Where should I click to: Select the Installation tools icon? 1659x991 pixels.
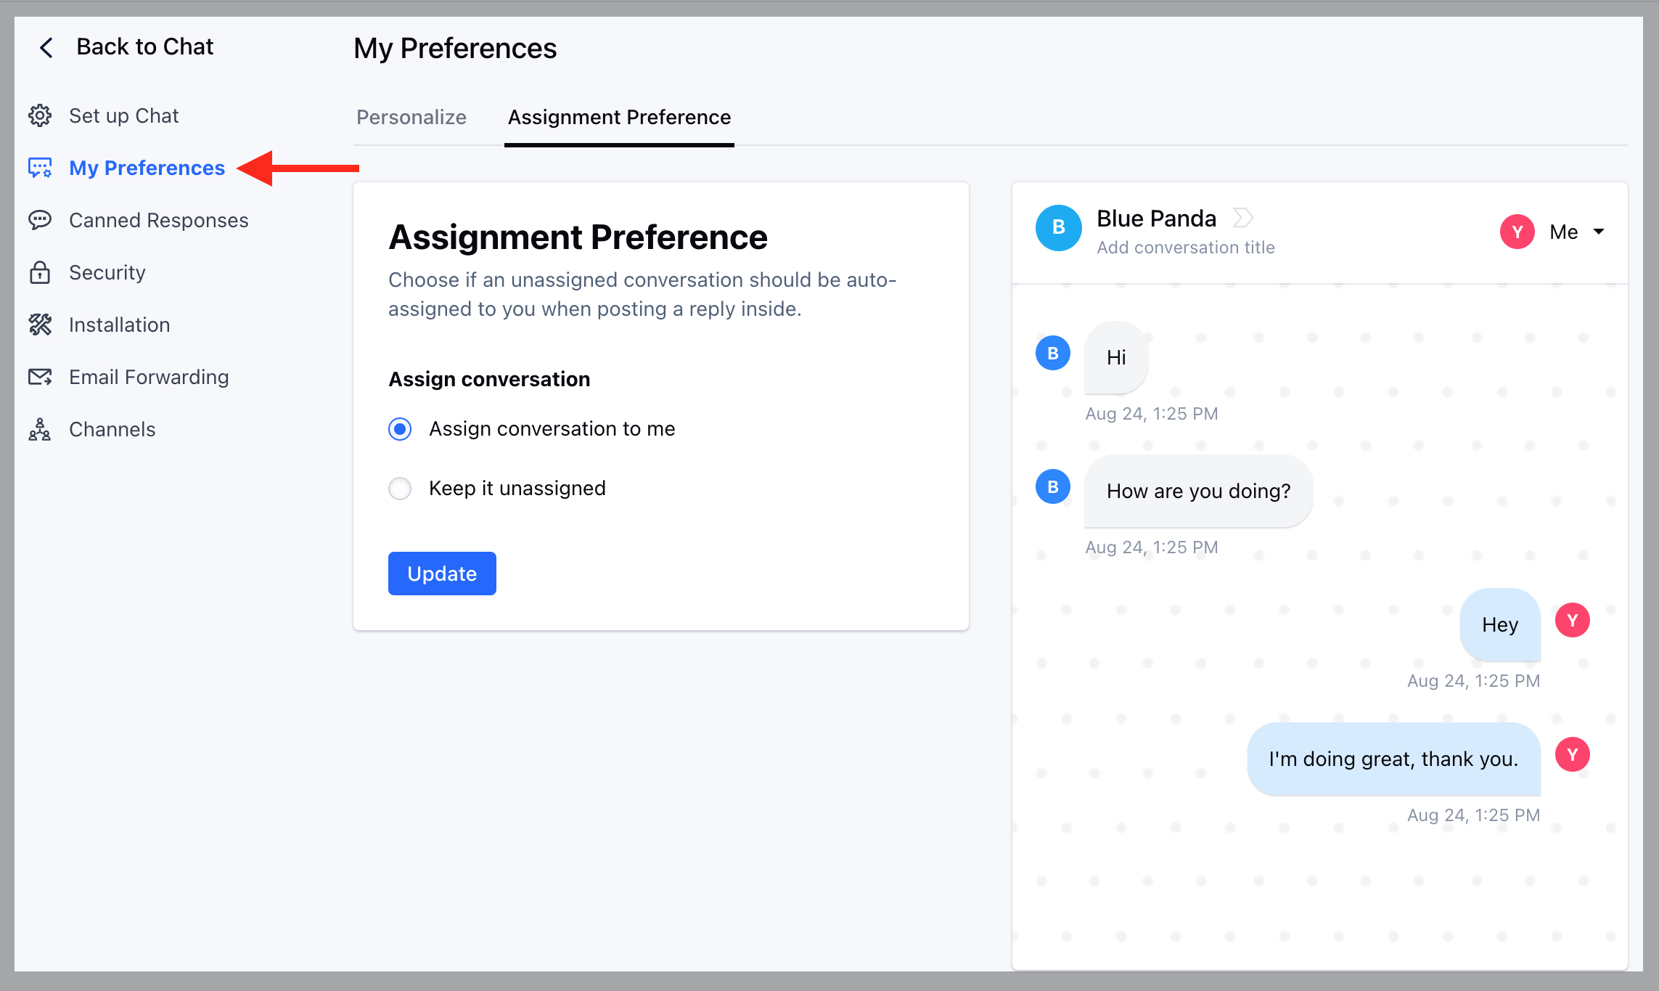point(41,325)
